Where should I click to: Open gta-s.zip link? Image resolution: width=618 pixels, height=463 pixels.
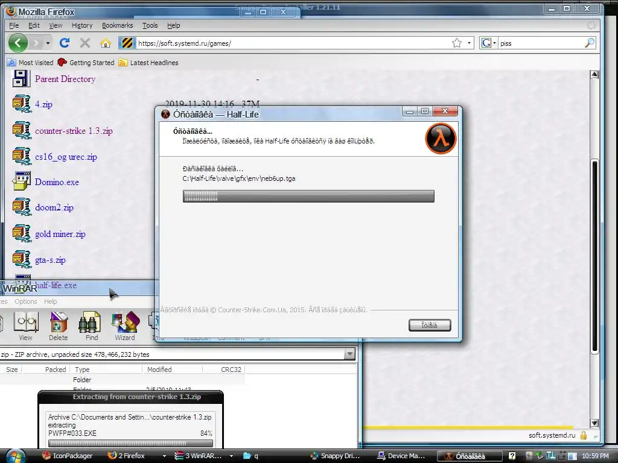[50, 260]
